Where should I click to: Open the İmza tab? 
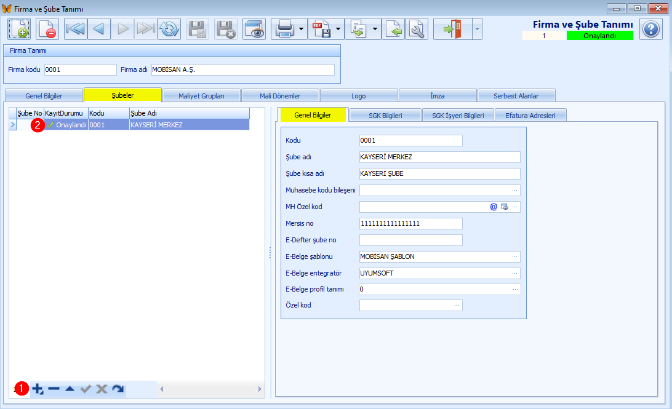click(437, 96)
